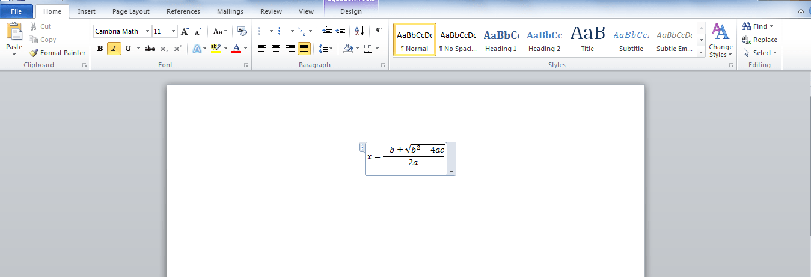The width and height of the screenshot is (811, 277).
Task: Click the Bullets list icon
Action: coord(262,31)
